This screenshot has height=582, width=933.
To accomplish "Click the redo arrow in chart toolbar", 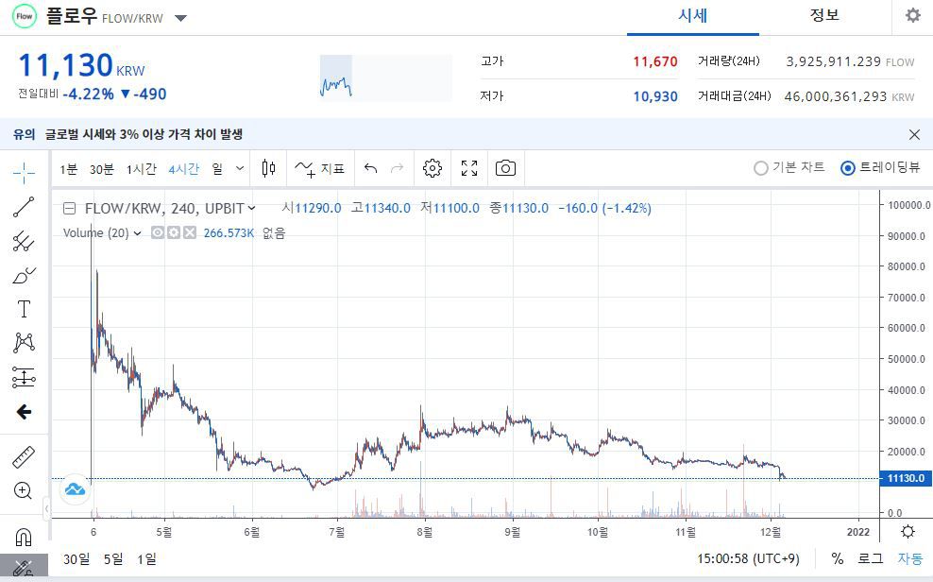I will [397, 168].
